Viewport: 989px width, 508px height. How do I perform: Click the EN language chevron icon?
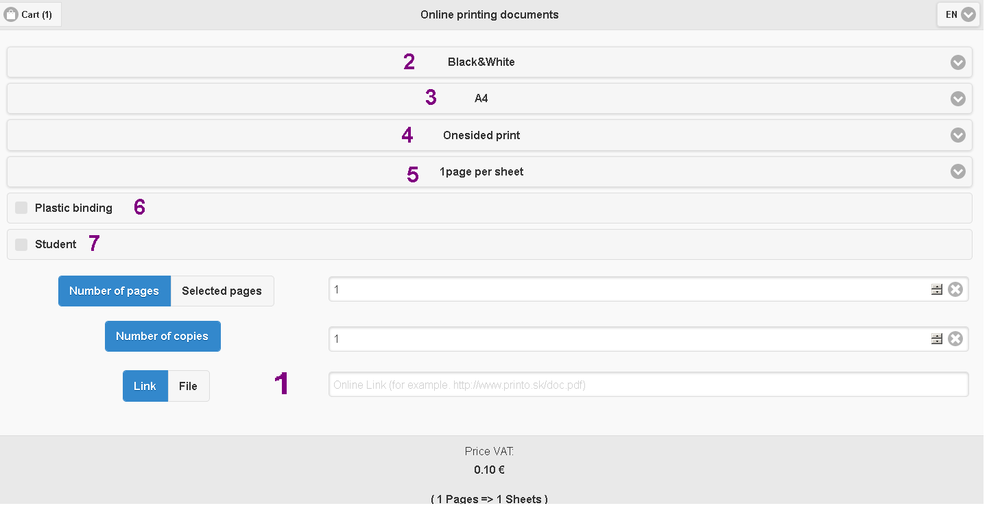click(968, 14)
